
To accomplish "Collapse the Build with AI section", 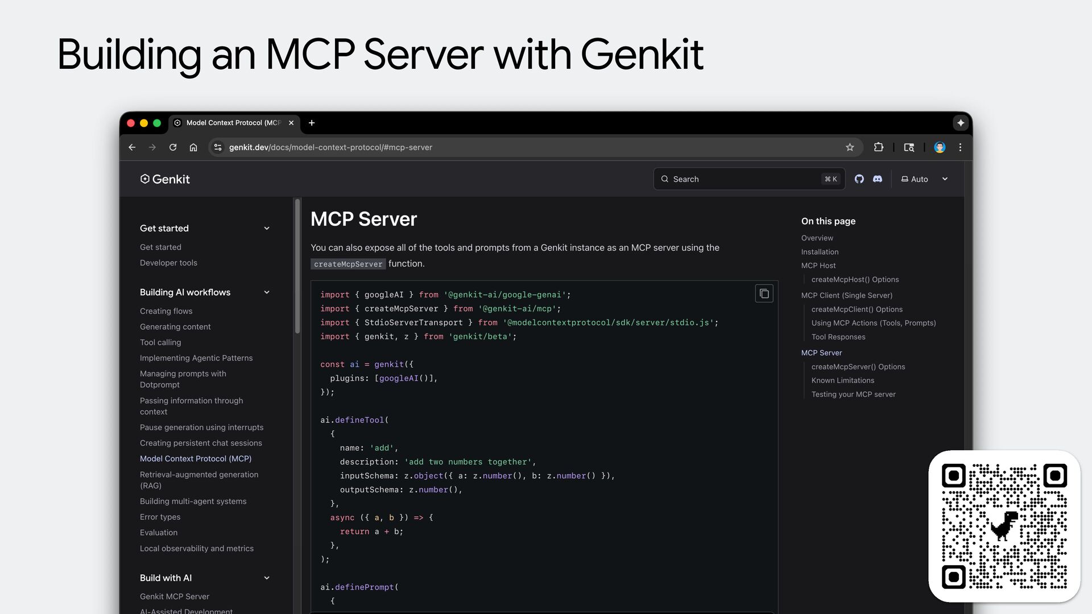I will click(x=266, y=578).
